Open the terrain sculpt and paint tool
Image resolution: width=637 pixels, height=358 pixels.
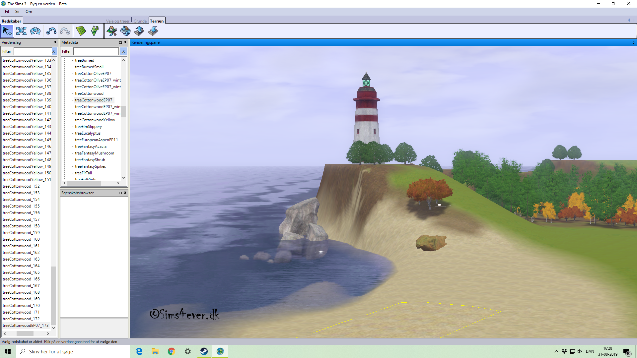click(112, 31)
